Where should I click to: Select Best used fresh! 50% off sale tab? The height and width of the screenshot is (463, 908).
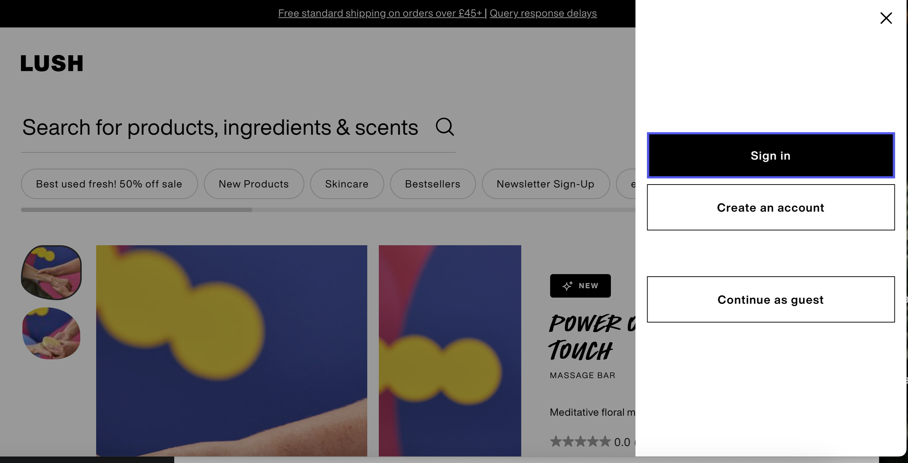click(x=109, y=183)
